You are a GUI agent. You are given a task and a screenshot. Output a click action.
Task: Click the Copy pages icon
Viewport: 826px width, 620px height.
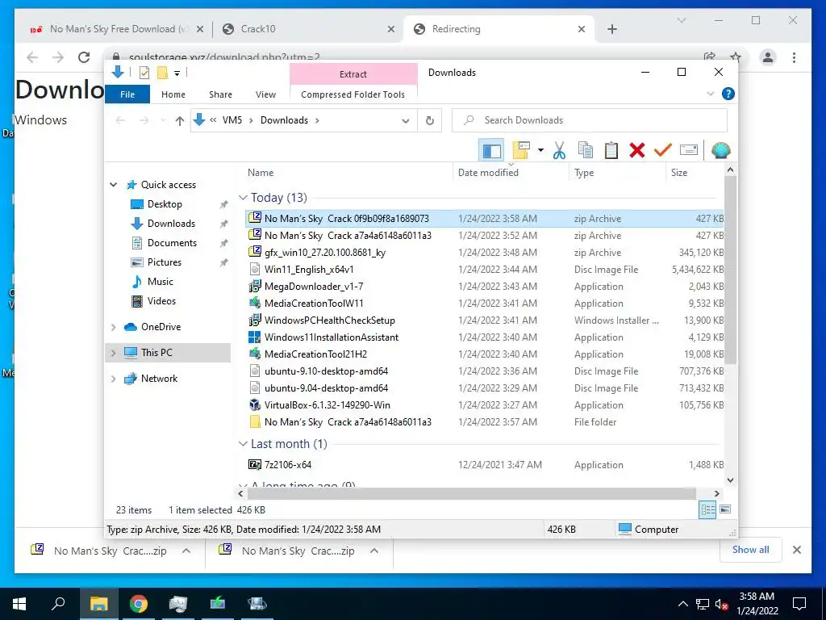pyautogui.click(x=586, y=150)
